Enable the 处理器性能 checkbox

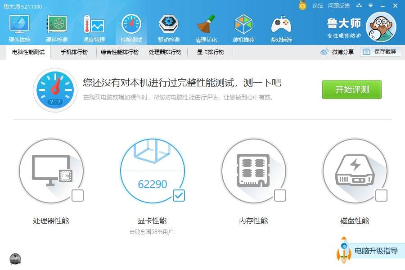tap(77, 195)
